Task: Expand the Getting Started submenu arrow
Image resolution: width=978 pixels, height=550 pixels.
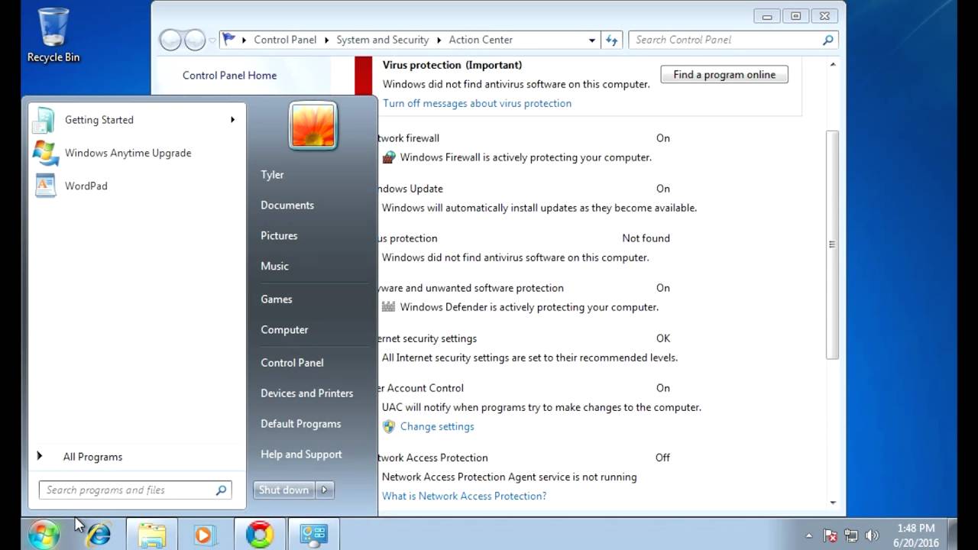Action: click(232, 120)
